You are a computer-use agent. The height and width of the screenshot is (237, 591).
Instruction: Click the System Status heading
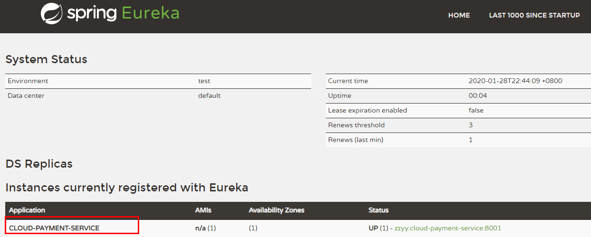tap(47, 59)
